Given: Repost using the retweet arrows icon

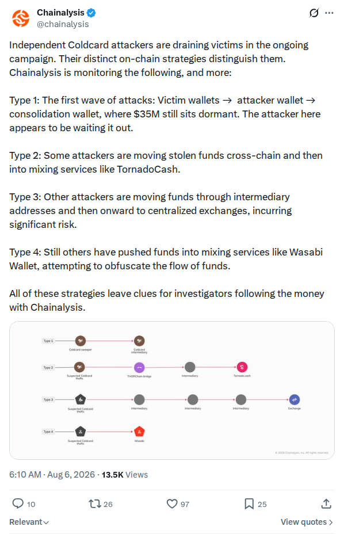Looking at the screenshot, I should tap(95, 504).
